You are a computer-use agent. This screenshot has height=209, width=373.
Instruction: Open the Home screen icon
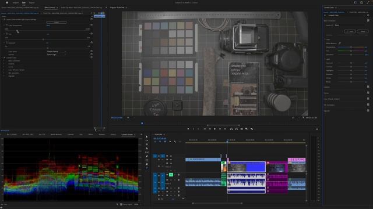(x=7, y=2)
